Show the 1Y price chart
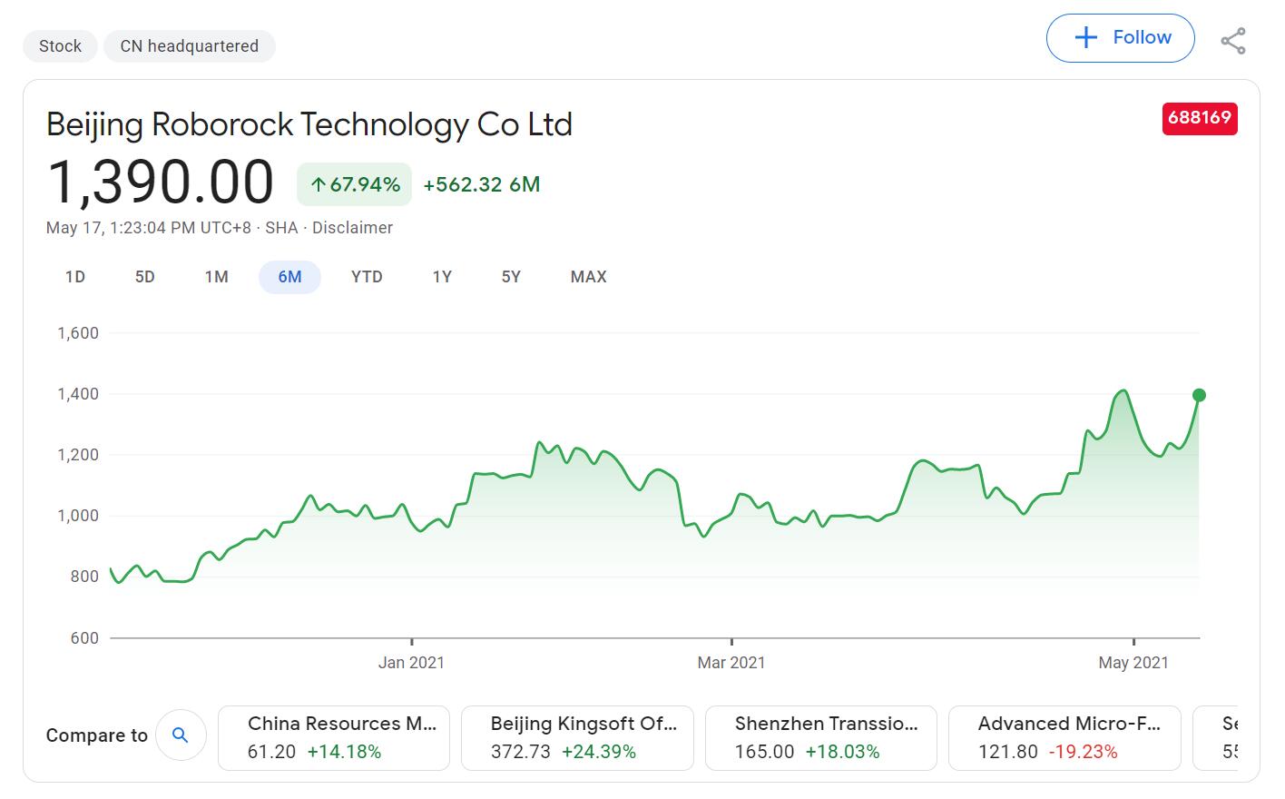The width and height of the screenshot is (1285, 799). click(x=442, y=277)
